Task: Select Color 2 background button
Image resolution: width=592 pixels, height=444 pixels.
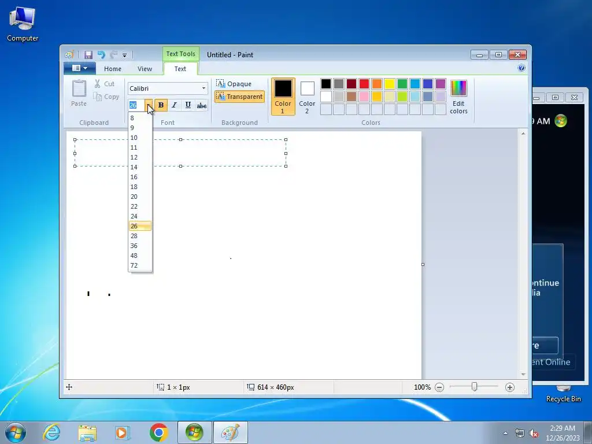Action: click(x=307, y=97)
